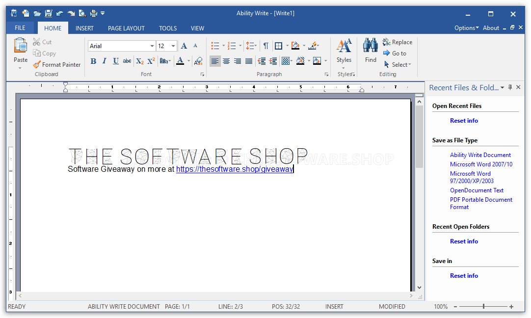Expand the bullet list style options
The width and height of the screenshot is (531, 318).
(223, 46)
